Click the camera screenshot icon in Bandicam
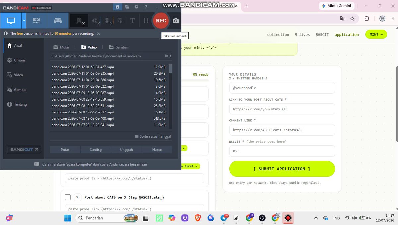This screenshot has width=398, height=225. (x=176, y=21)
